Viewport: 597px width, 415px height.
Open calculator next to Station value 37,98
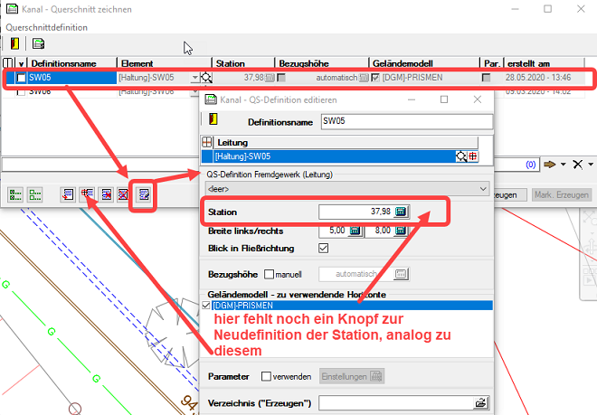point(402,212)
